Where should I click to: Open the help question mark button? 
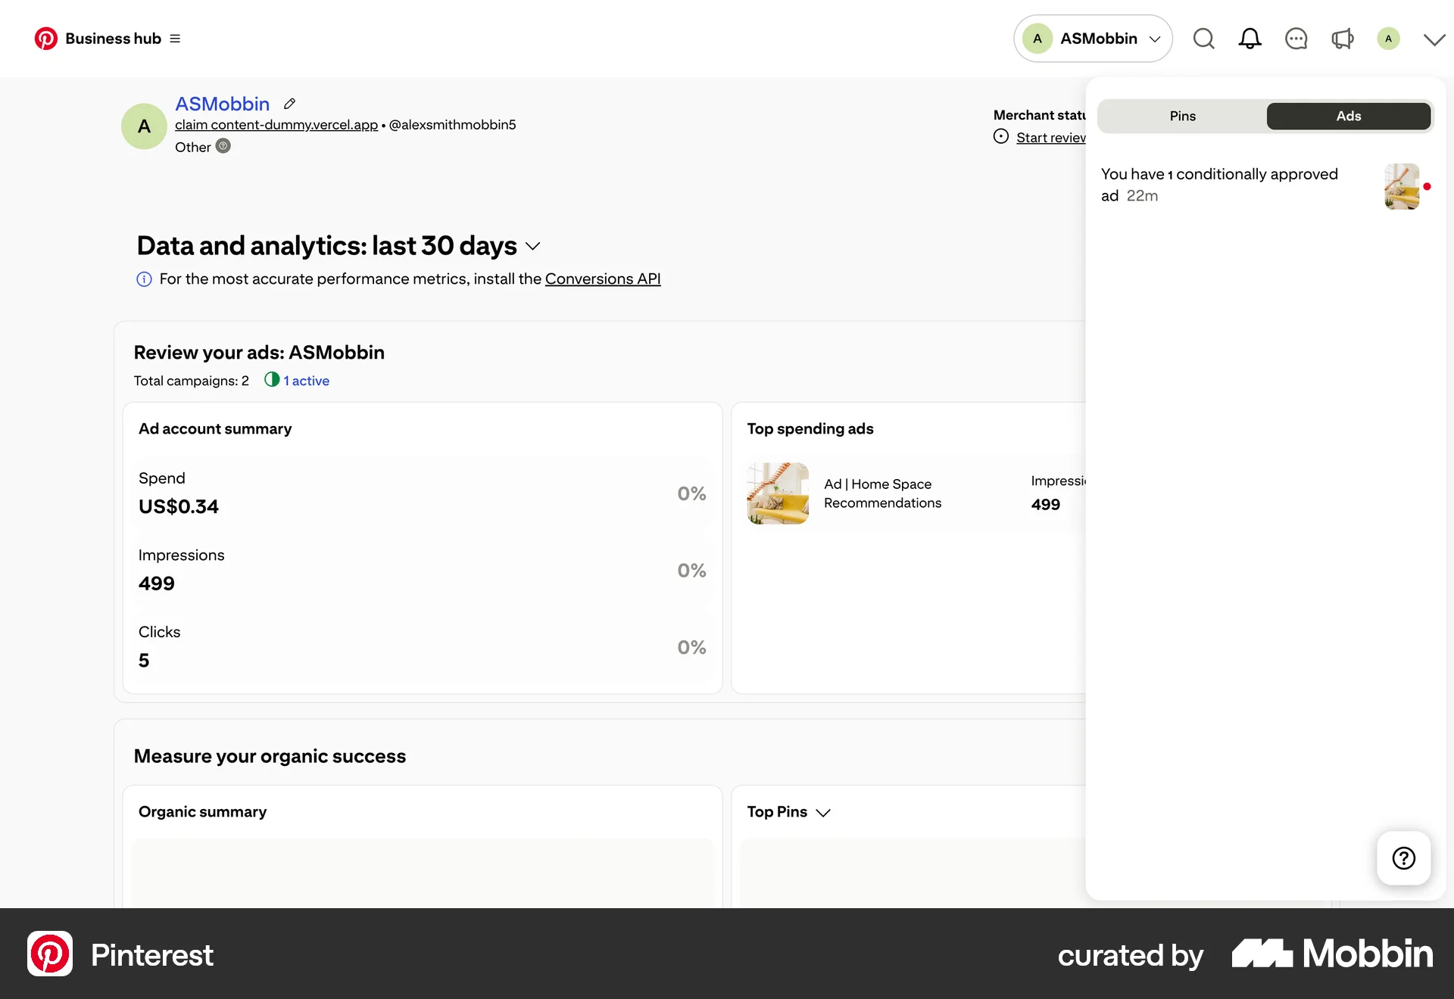tap(1403, 858)
